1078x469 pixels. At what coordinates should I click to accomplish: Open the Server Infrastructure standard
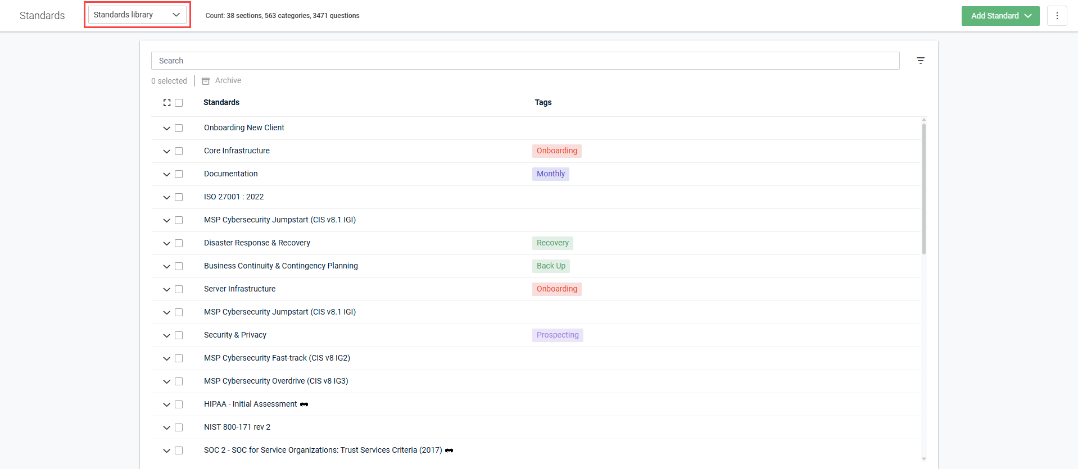[x=239, y=289]
